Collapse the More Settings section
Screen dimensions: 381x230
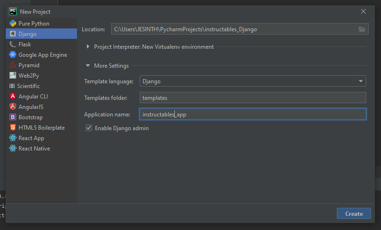[88, 66]
